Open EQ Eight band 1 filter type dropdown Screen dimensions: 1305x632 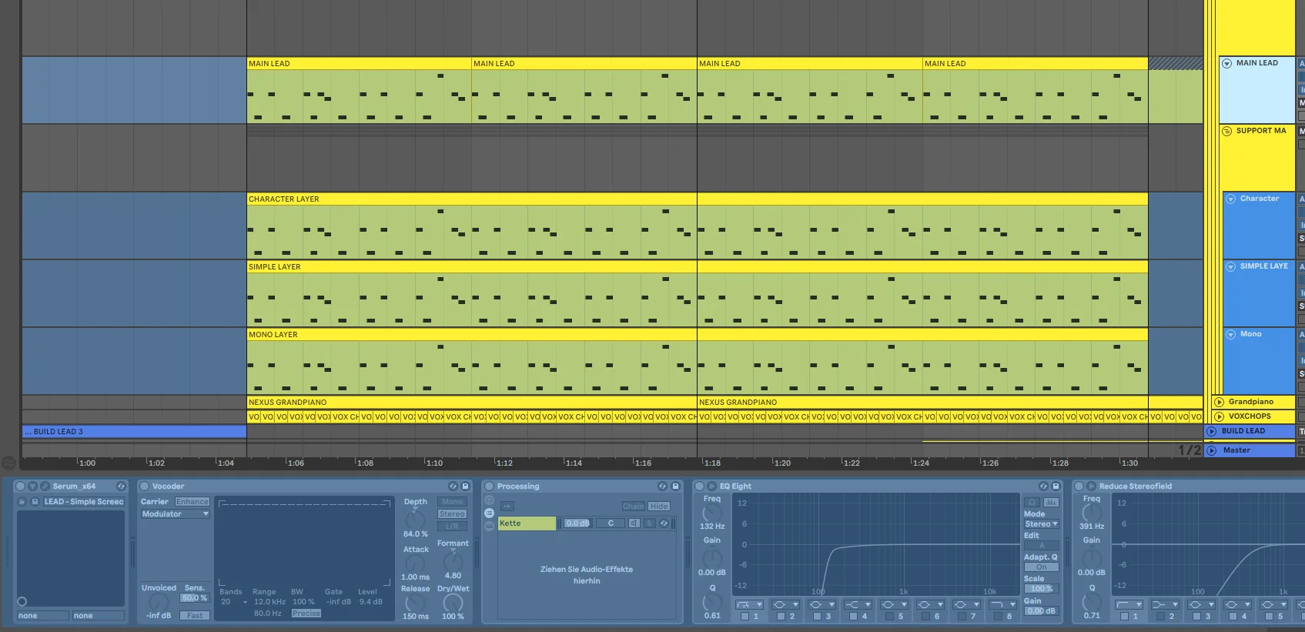click(748, 605)
